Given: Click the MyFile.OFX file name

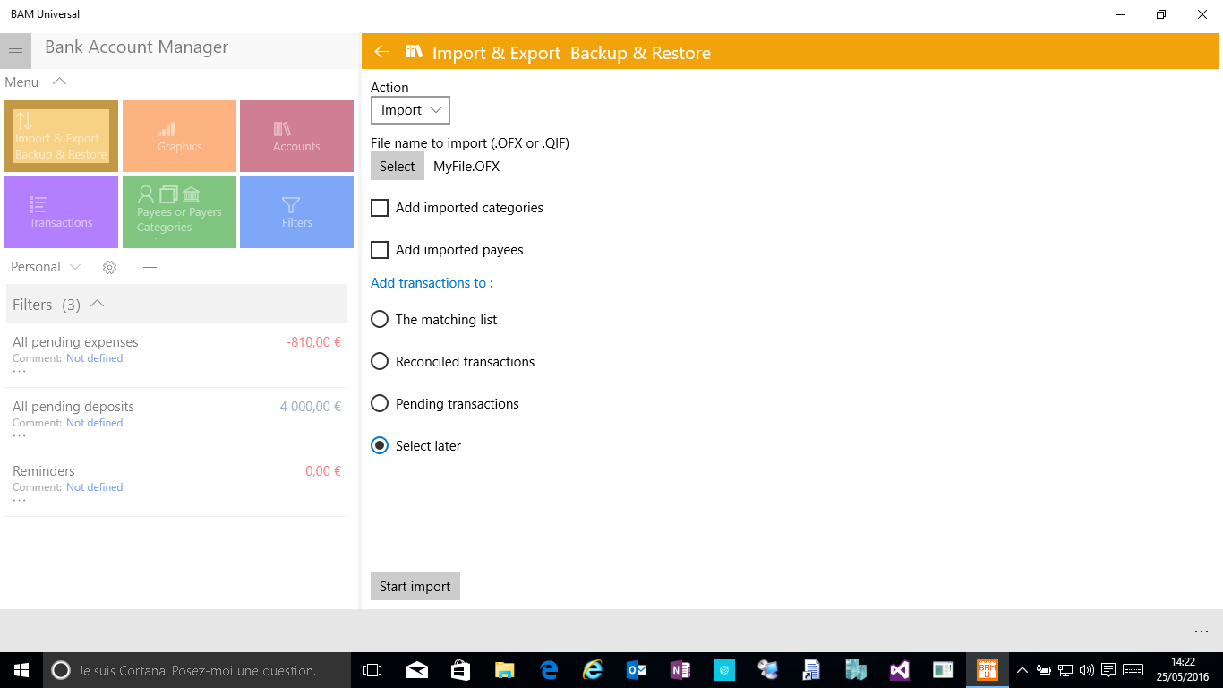Looking at the screenshot, I should 466,167.
